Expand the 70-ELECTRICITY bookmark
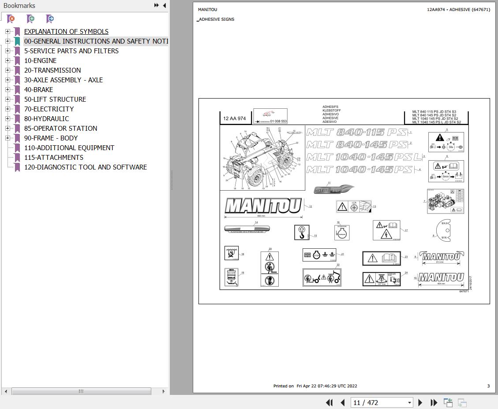The height and width of the screenshot is (409, 498). 7,109
